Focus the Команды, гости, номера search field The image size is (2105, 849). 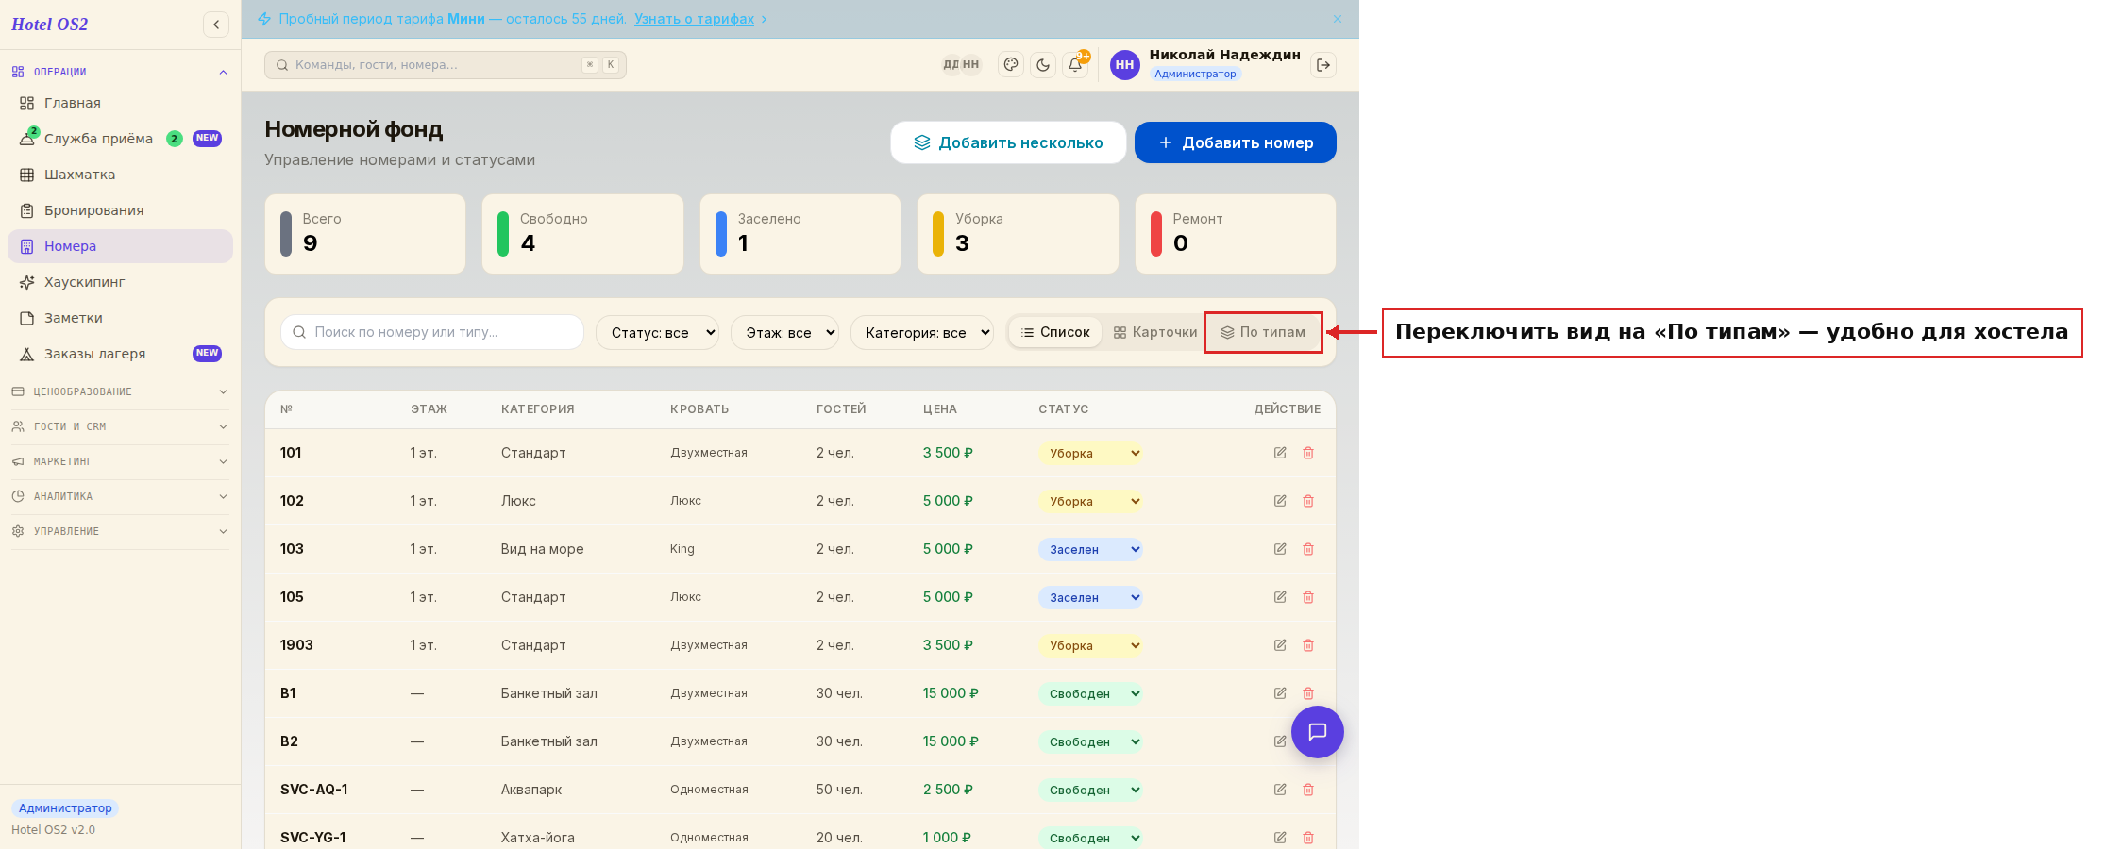(446, 65)
